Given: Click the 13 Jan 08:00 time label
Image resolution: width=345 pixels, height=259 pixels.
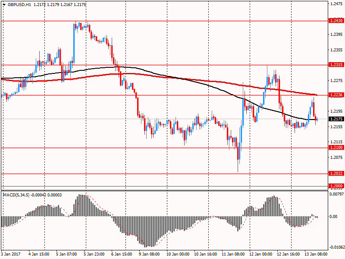Looking at the screenshot, I should click(316, 254).
